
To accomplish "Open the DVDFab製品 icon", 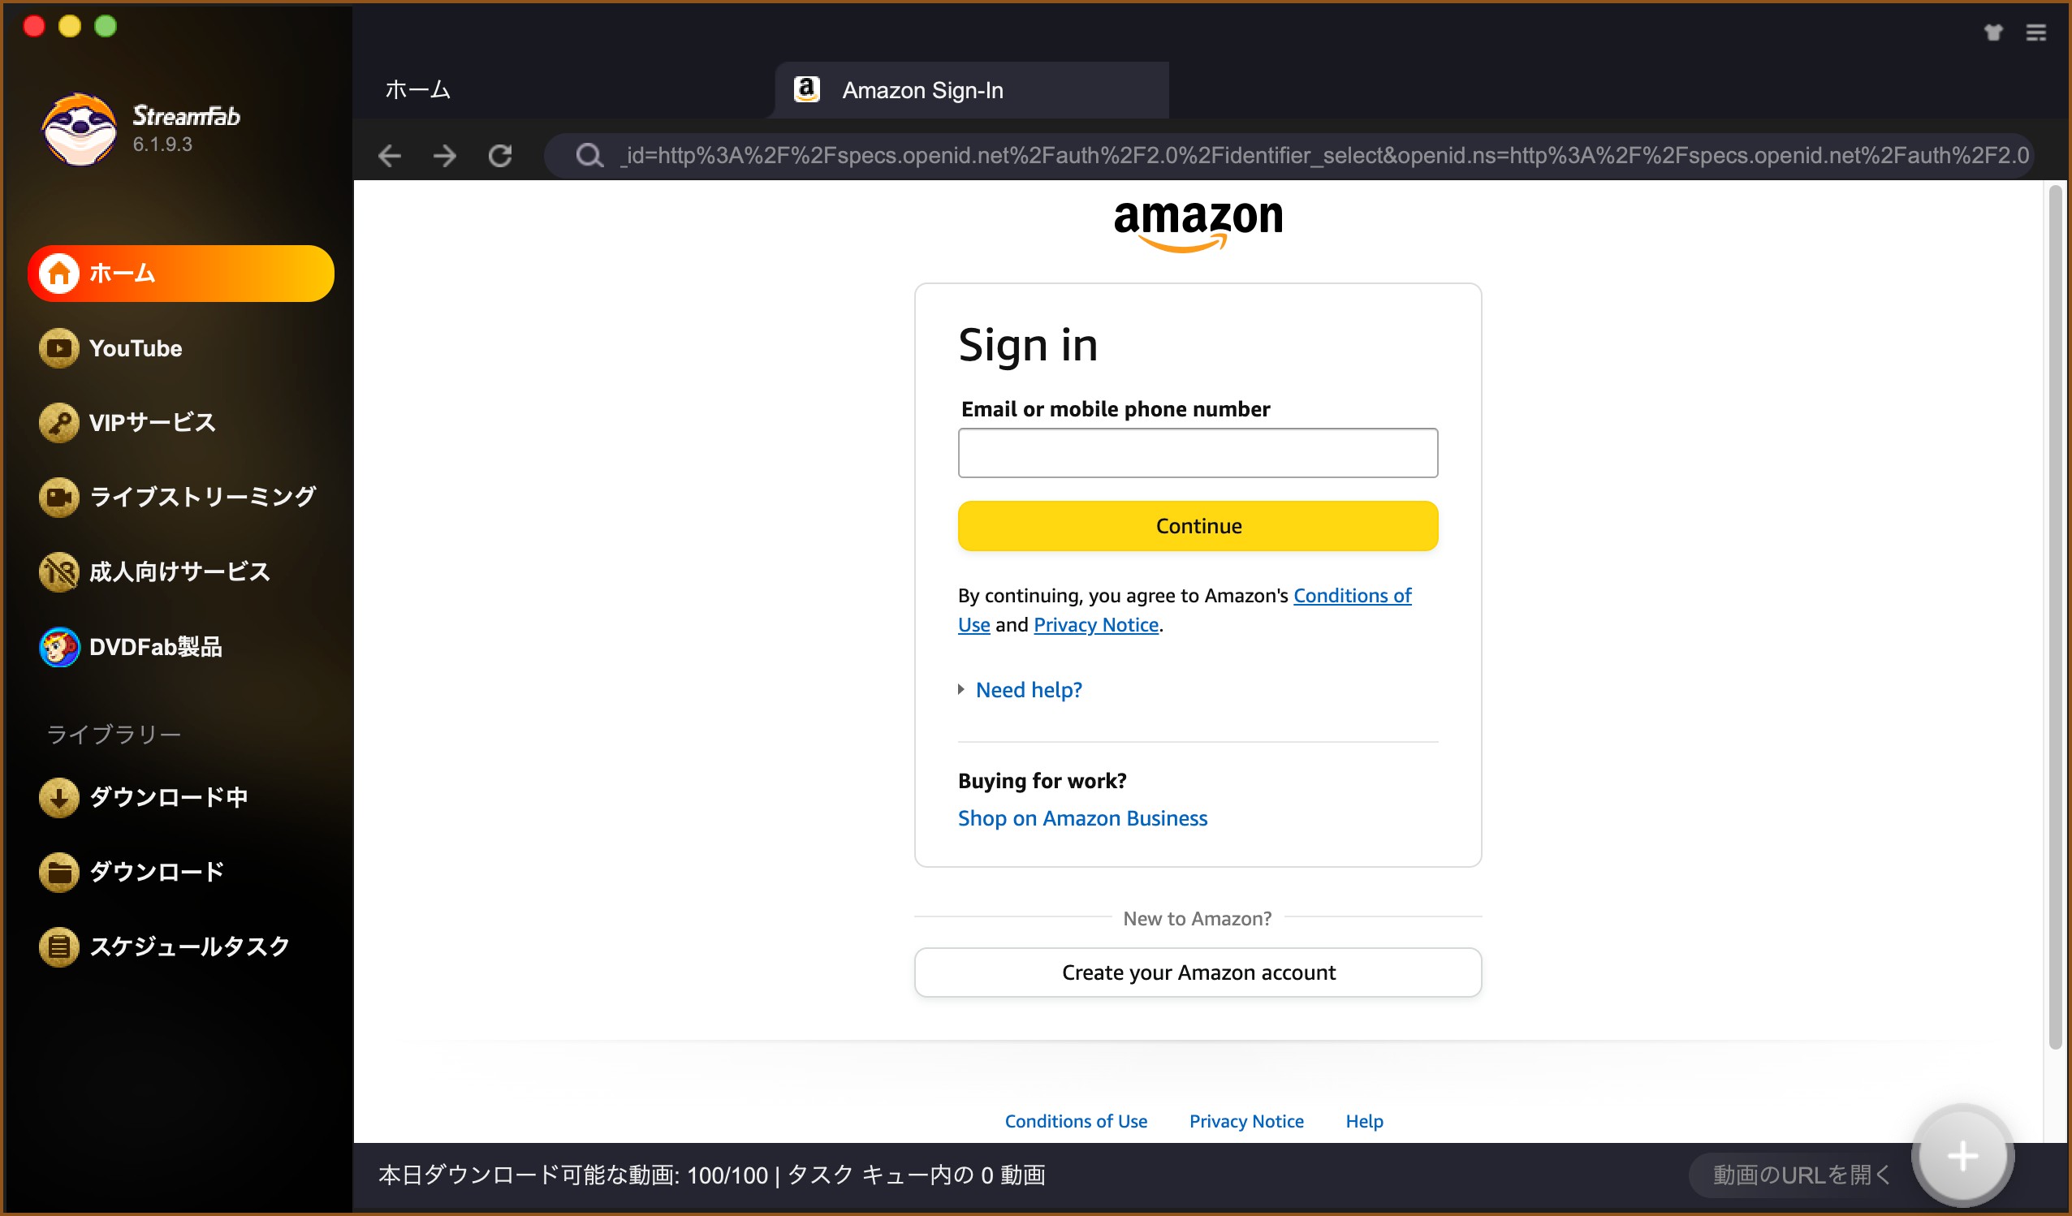I will tap(58, 647).
